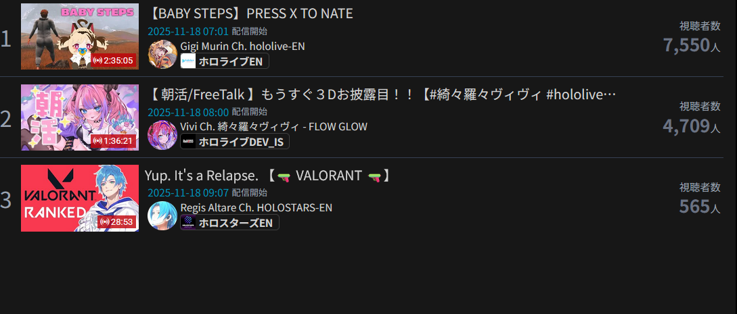737x314 pixels.
Task: Click channel name Vivi Ch. 綺々羅々ヴィヴィ
Action: (x=273, y=126)
